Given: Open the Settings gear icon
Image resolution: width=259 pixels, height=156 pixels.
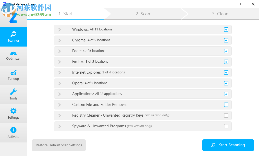Looking at the screenshot, I should [13, 111].
